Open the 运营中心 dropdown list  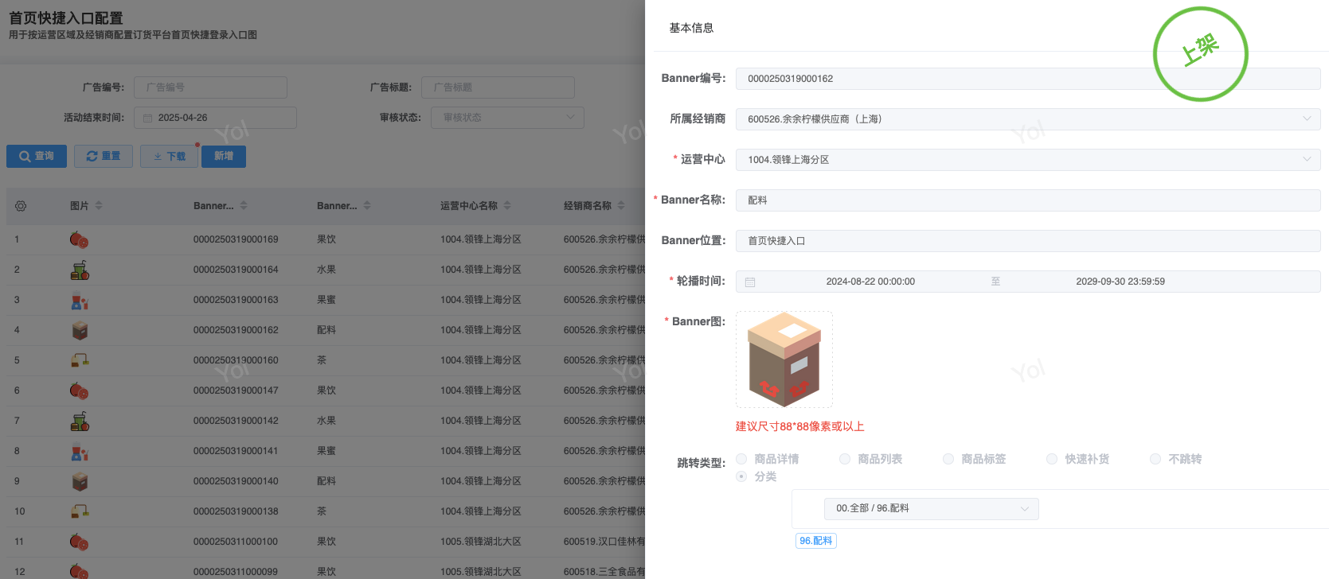(x=1027, y=160)
